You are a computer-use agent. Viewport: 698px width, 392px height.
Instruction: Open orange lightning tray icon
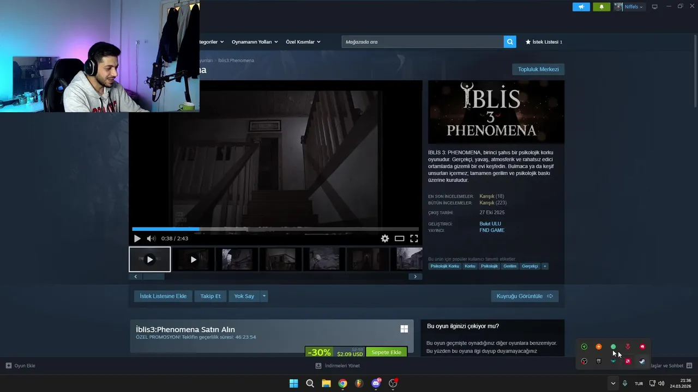pyautogui.click(x=599, y=347)
